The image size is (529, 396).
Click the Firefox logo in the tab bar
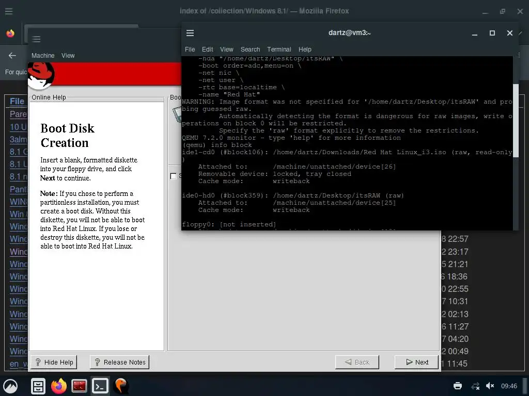(x=10, y=34)
